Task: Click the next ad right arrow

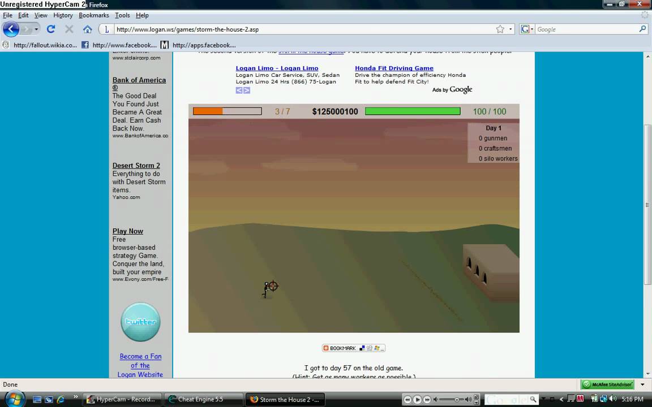Action: pos(247,90)
